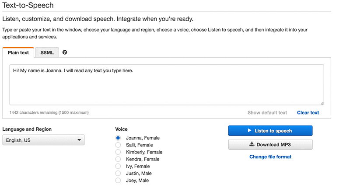Viewport: 350px width, 192px height.
Task: Pick the Kendra, Female voice
Action: tap(118, 159)
